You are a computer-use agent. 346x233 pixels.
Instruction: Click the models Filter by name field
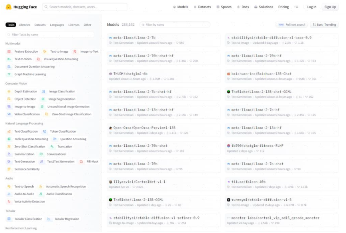click(x=175, y=25)
